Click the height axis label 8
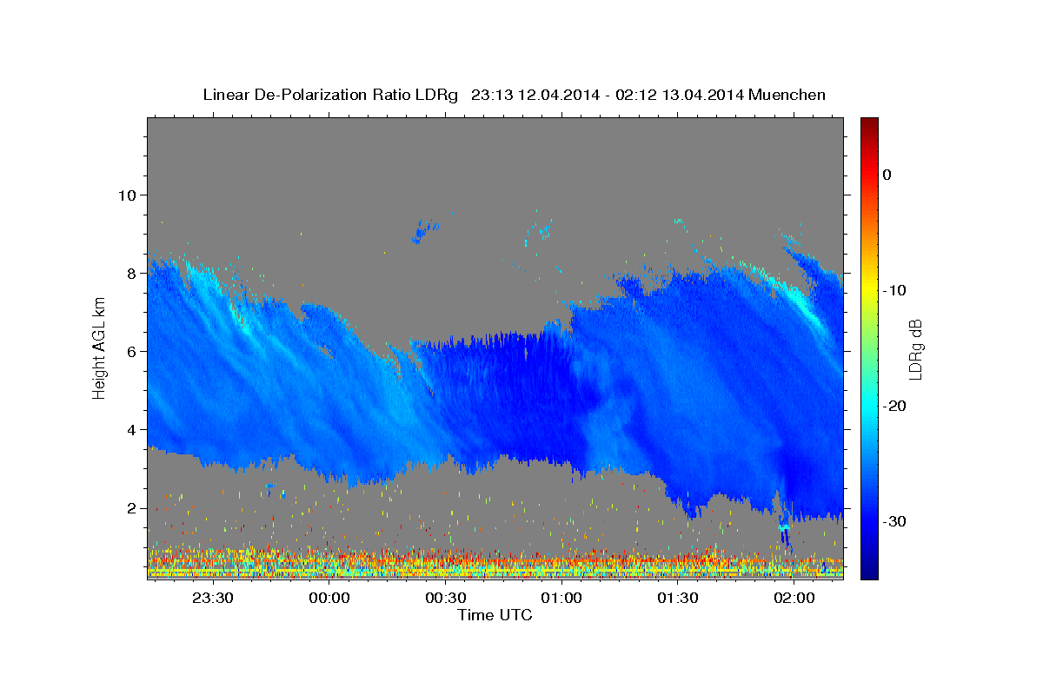Viewport: 1043px width, 695px height. (132, 273)
